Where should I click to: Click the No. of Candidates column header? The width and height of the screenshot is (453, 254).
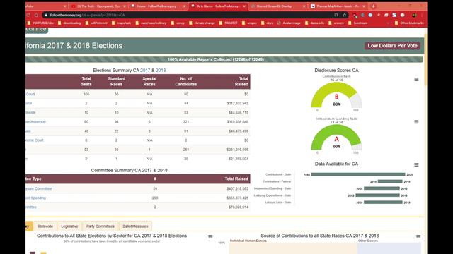coord(185,82)
